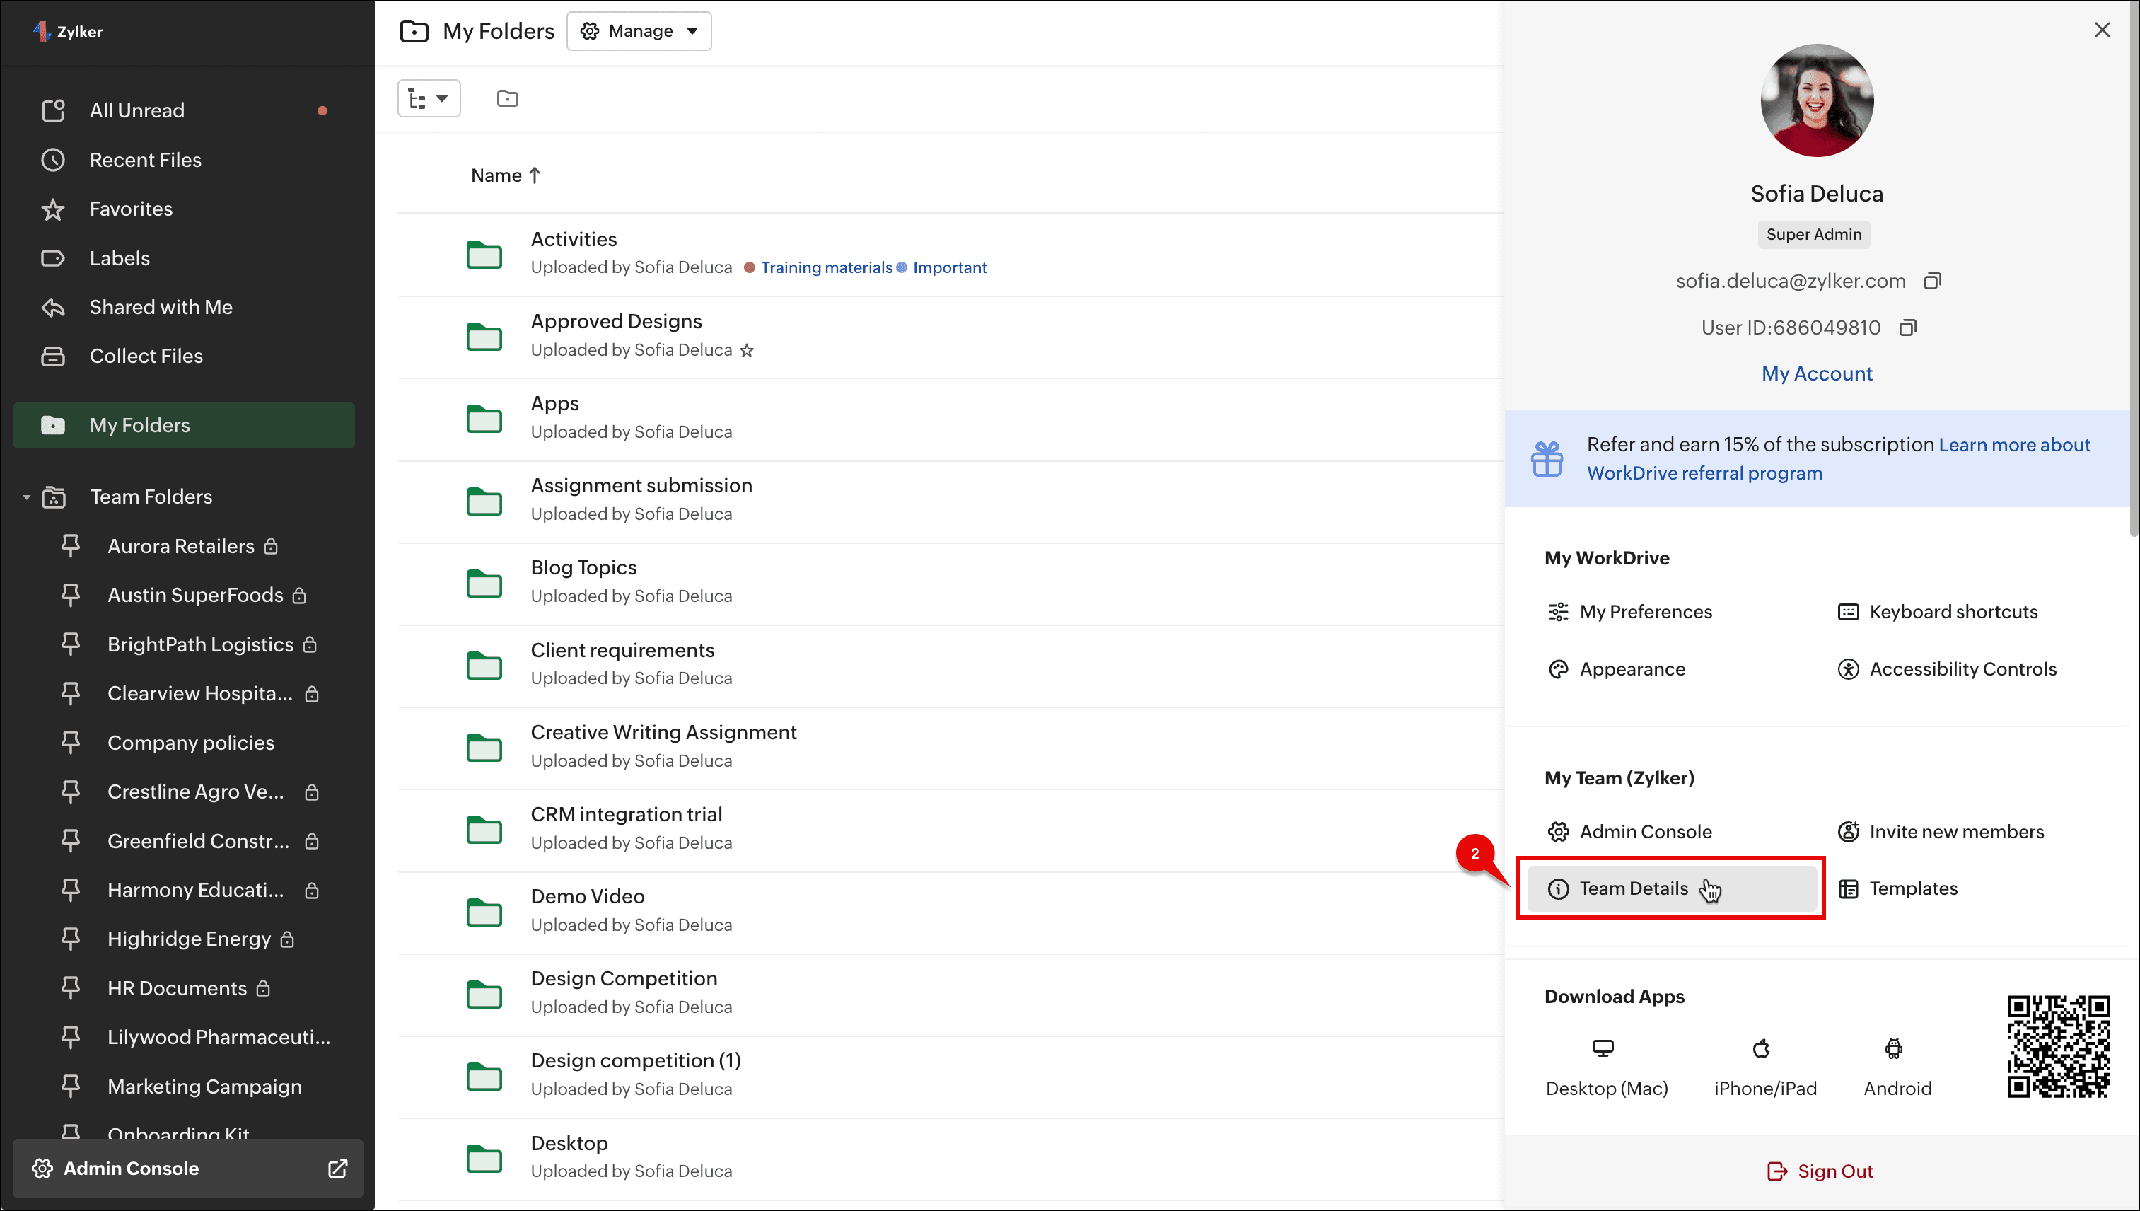Click the iPhone/iPad download icon
The height and width of the screenshot is (1211, 2140).
(1761, 1048)
